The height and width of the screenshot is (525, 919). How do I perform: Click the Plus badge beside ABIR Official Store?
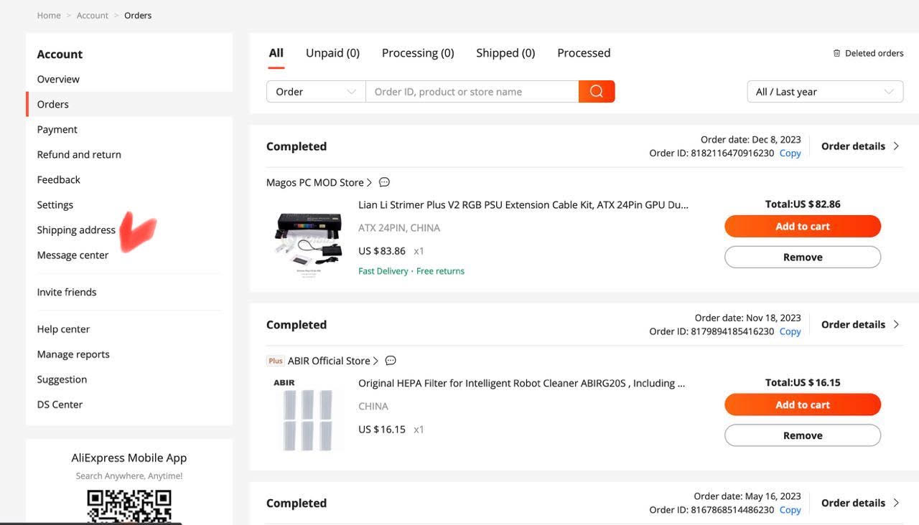(276, 361)
